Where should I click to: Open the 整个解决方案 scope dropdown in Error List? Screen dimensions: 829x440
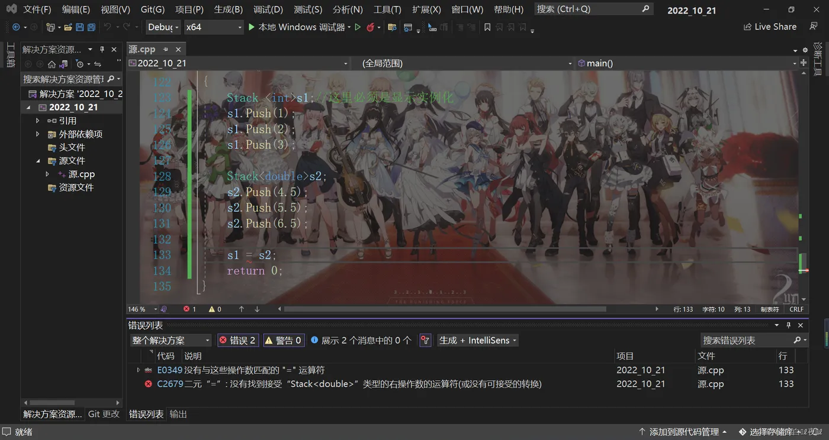171,341
